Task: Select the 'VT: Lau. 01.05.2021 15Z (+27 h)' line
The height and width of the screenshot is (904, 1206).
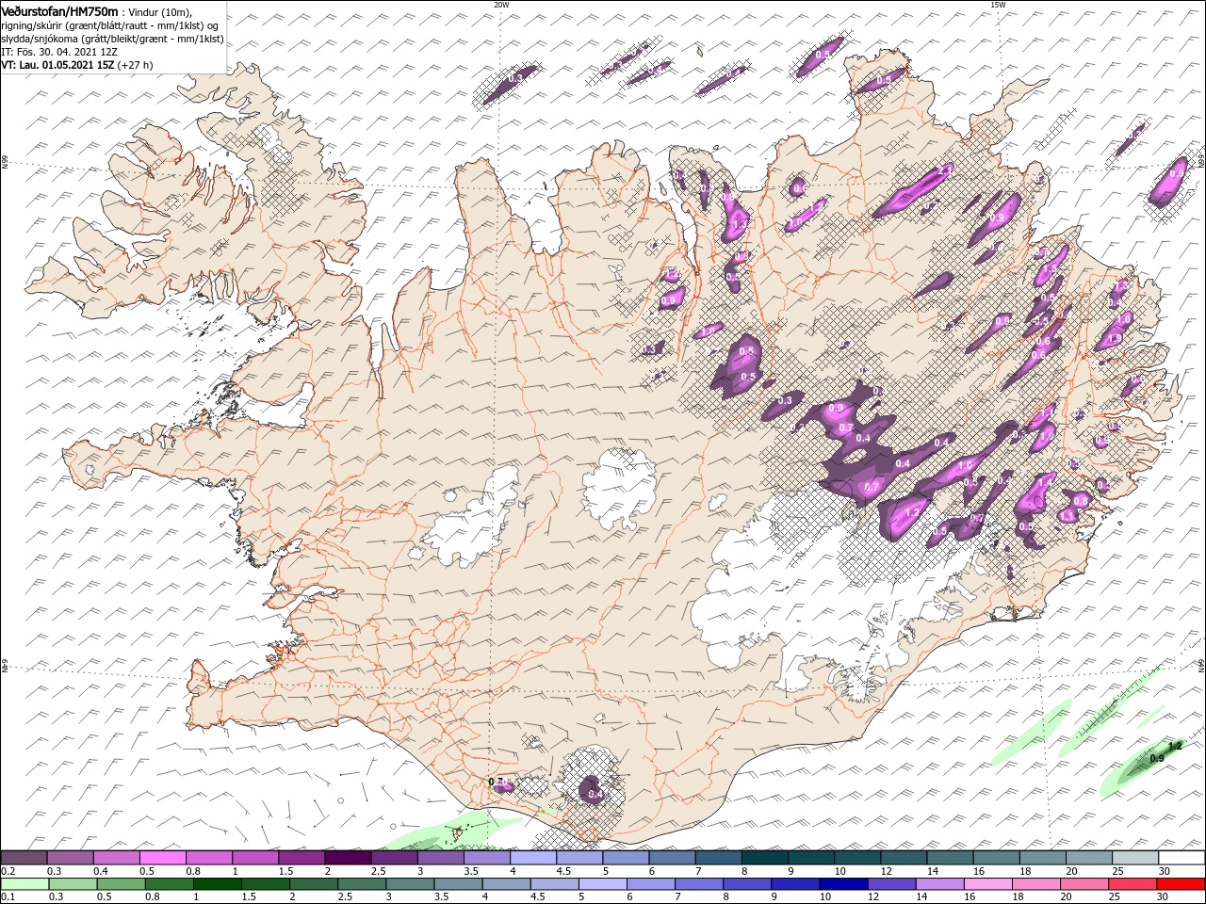Action: pos(76,65)
